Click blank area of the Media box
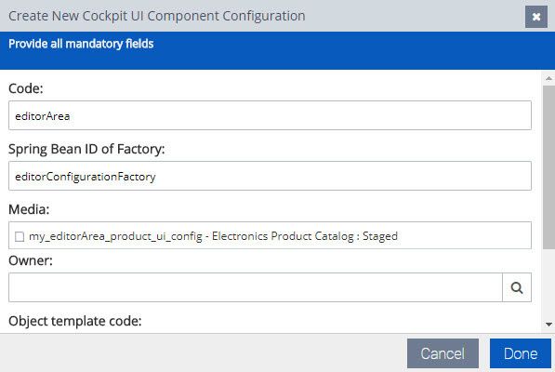The width and height of the screenshot is (555, 372). point(464,235)
